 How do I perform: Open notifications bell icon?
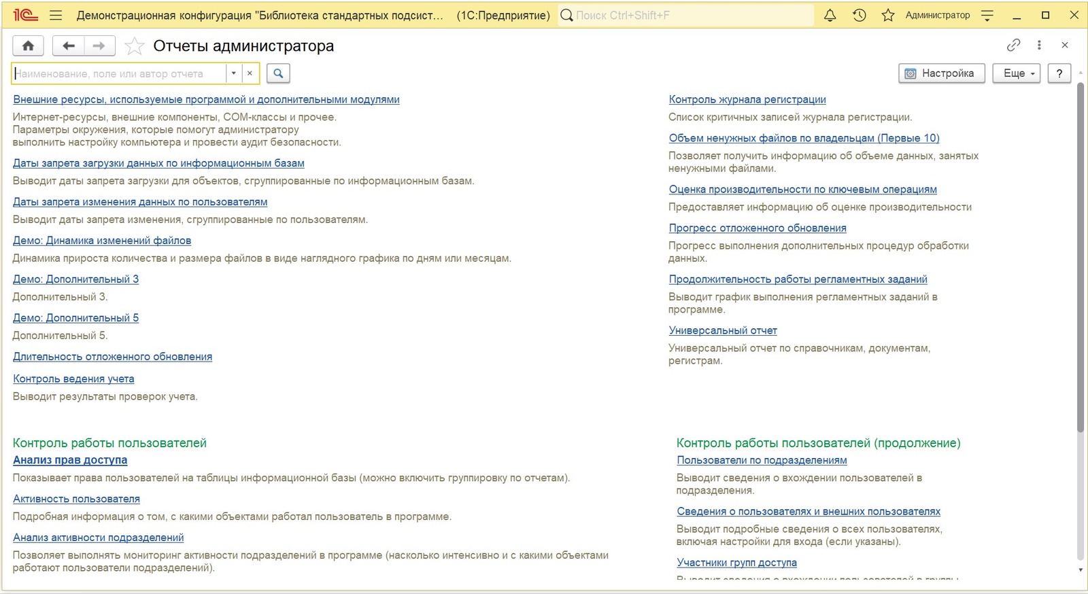pos(830,15)
